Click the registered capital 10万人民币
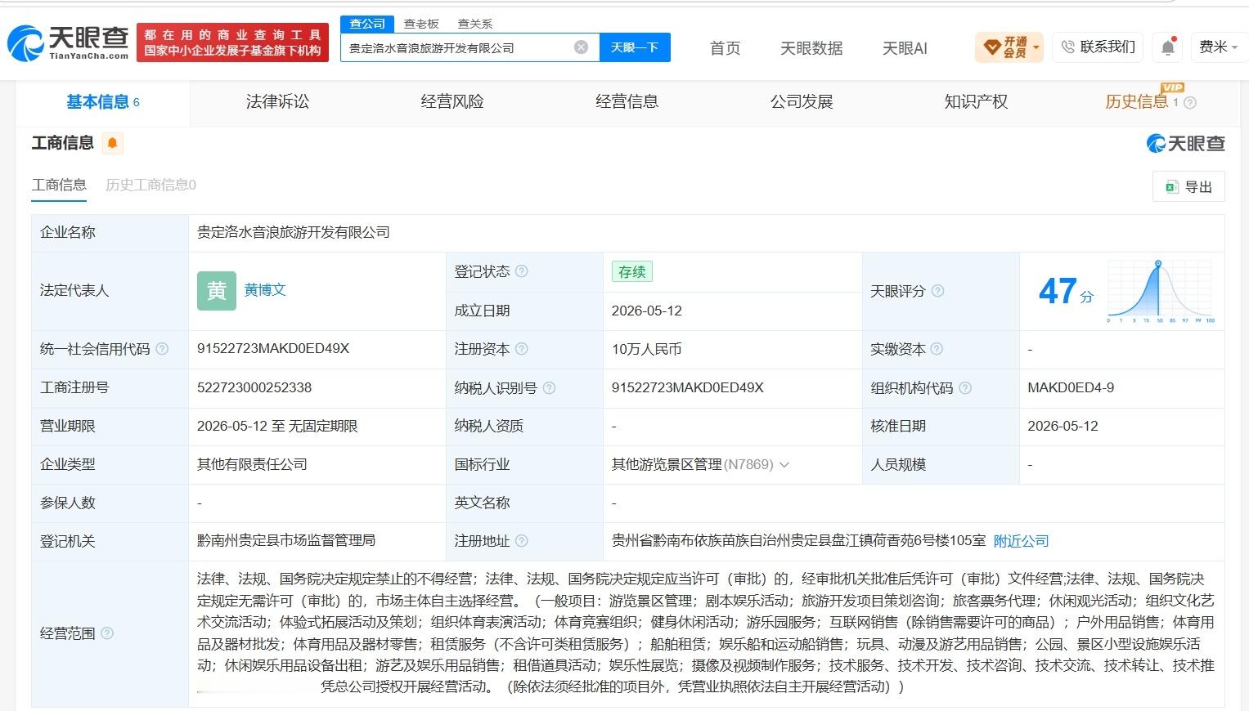Screen dimensions: 1249x711 coord(646,349)
